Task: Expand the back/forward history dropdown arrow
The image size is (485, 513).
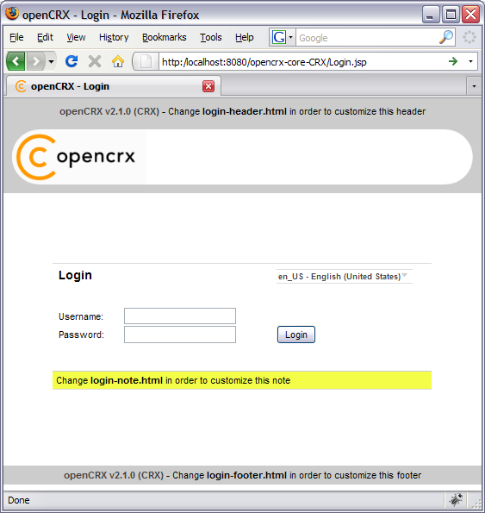Action: [x=51, y=61]
